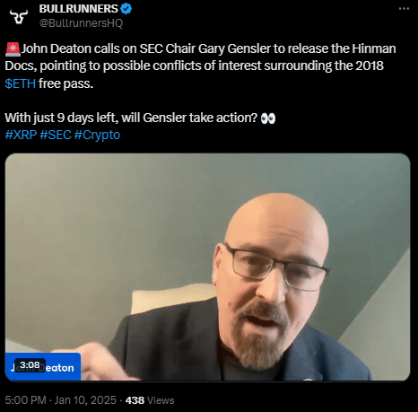Screen dimensions: 418x412
Task: Click the Jan 10, 2025 post date
Action: pyautogui.click(x=85, y=400)
